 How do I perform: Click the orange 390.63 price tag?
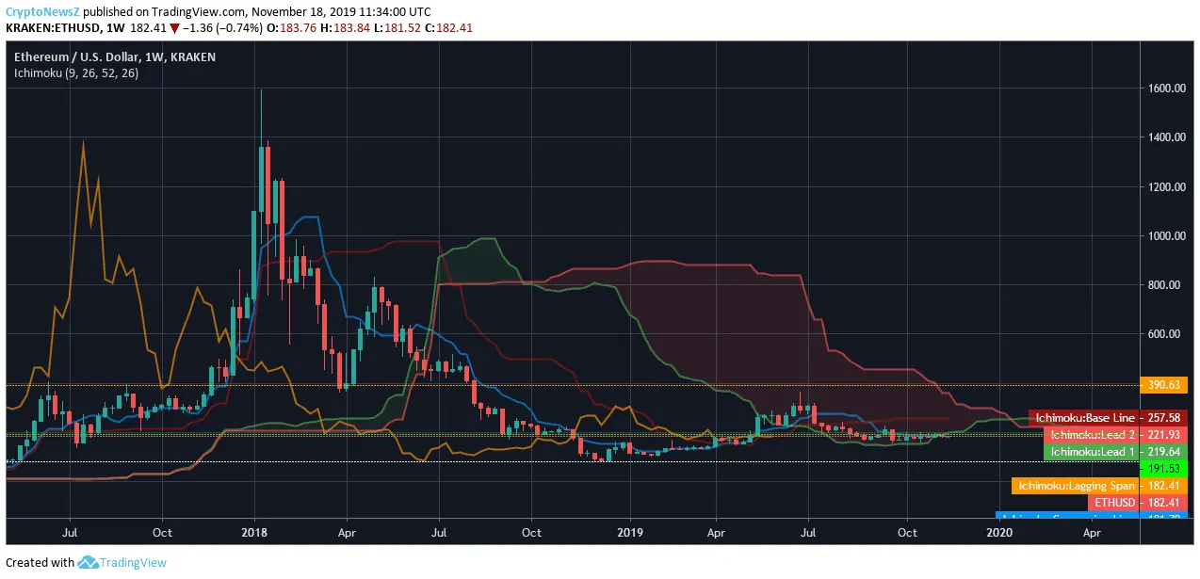coord(1163,385)
